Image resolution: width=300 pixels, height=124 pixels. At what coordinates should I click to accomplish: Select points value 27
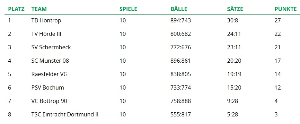pos(277,21)
